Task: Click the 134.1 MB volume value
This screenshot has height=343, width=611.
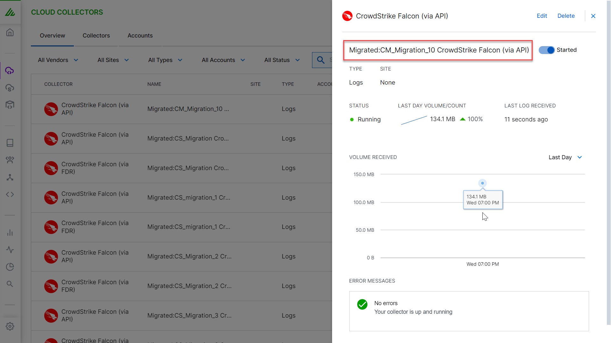Action: point(443,119)
